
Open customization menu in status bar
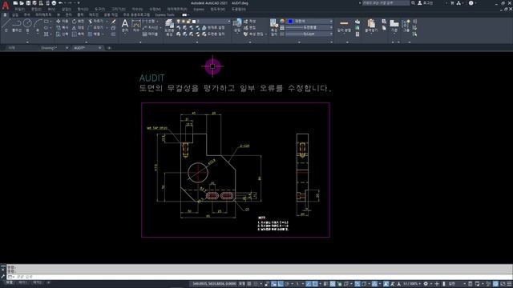[509, 284]
